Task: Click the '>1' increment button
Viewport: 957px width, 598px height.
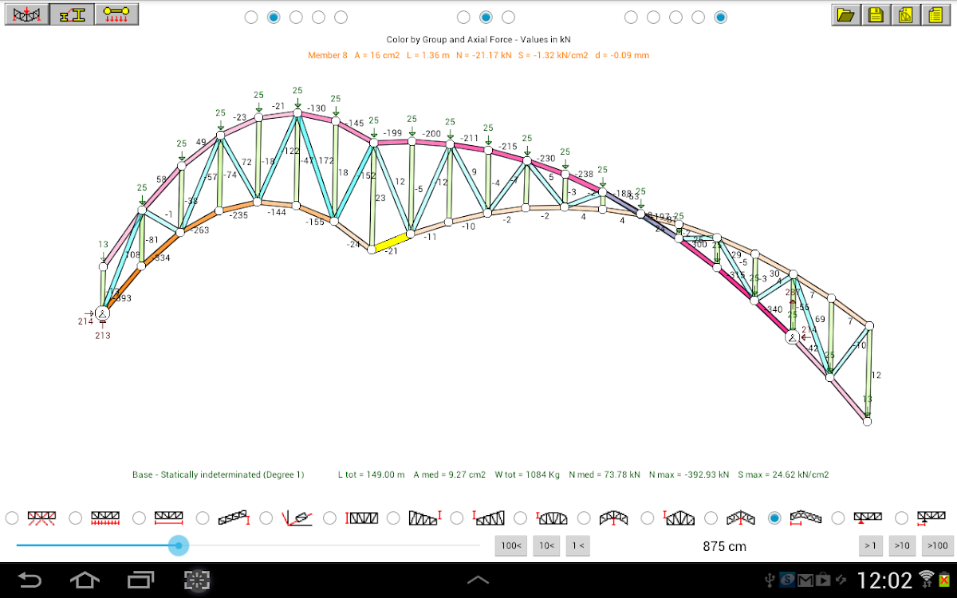Action: tap(870, 546)
